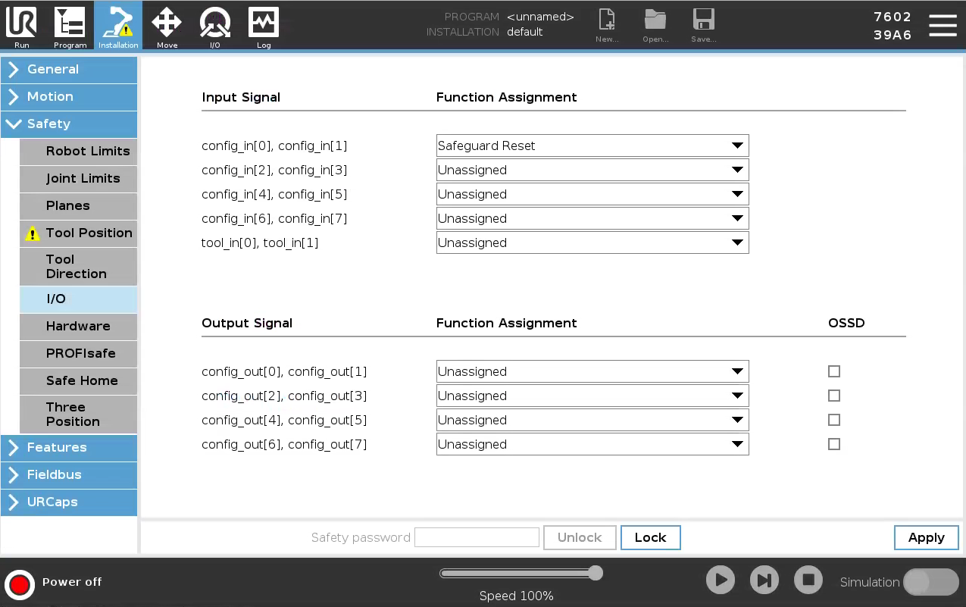
Task: Click the New program file icon
Action: click(x=607, y=27)
